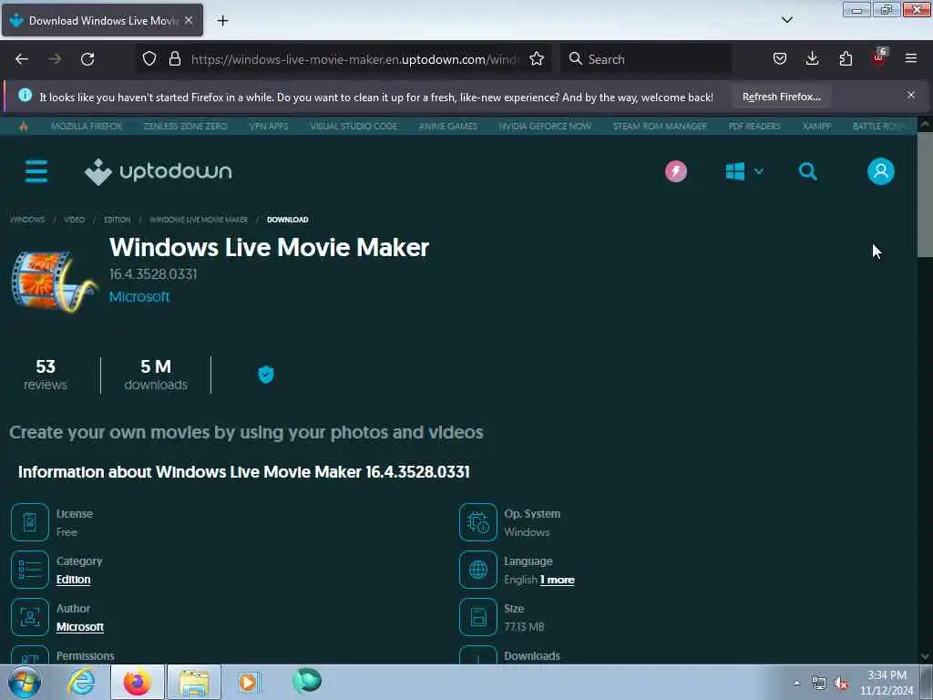
Task: Open the extensions puzzle icon
Action: coord(846,59)
